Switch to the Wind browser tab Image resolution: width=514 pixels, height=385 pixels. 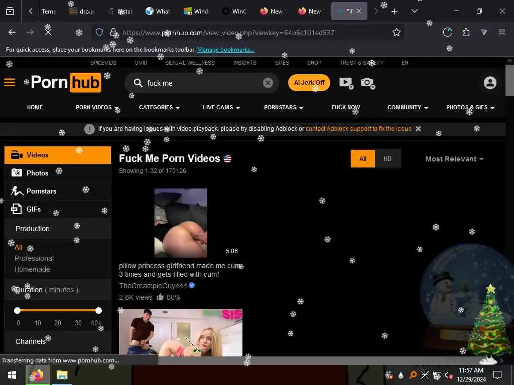[196, 12]
